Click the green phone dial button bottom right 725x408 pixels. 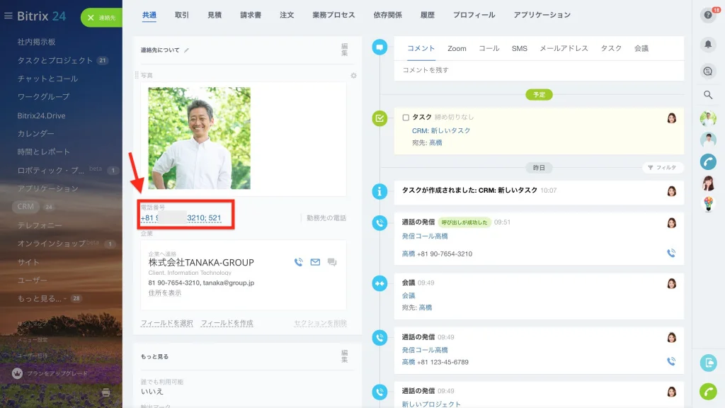click(x=708, y=392)
